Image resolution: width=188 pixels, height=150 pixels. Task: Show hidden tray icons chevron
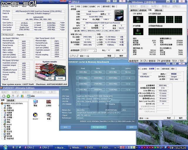click(x=118, y=147)
